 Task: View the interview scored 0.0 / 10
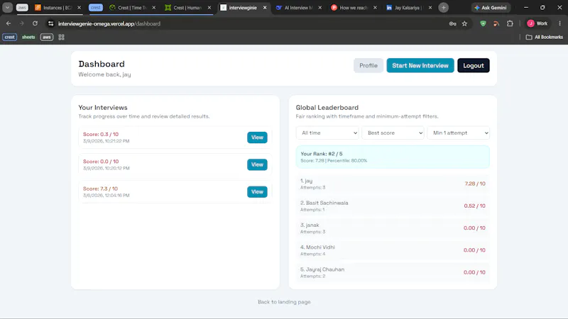[x=257, y=164]
